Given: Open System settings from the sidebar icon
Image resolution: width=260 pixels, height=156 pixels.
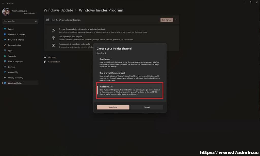Looking at the screenshot, I should [x=5, y=29].
